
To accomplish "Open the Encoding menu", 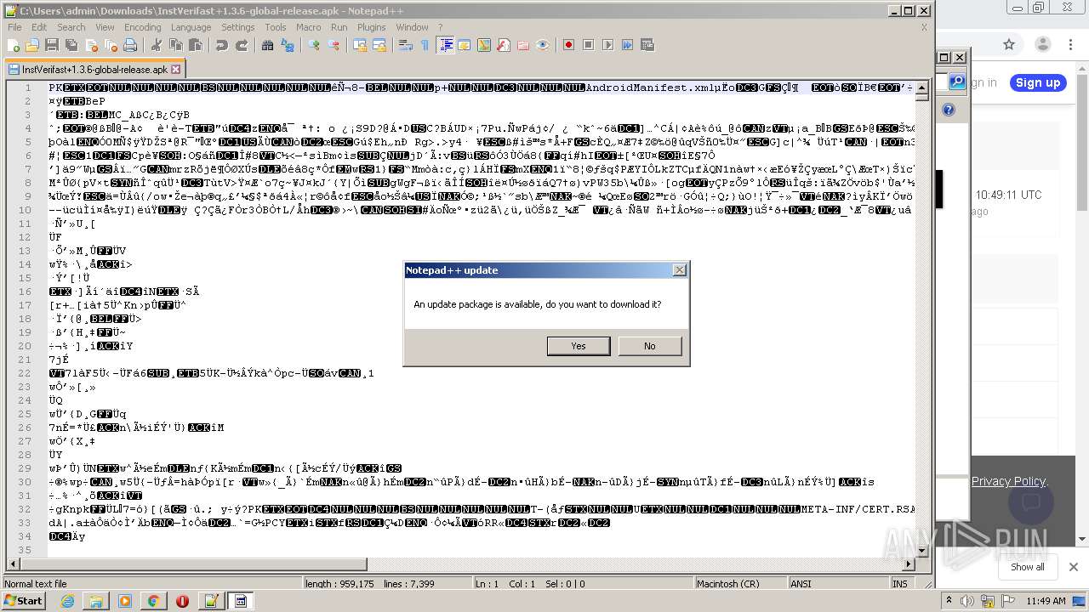I will point(143,27).
